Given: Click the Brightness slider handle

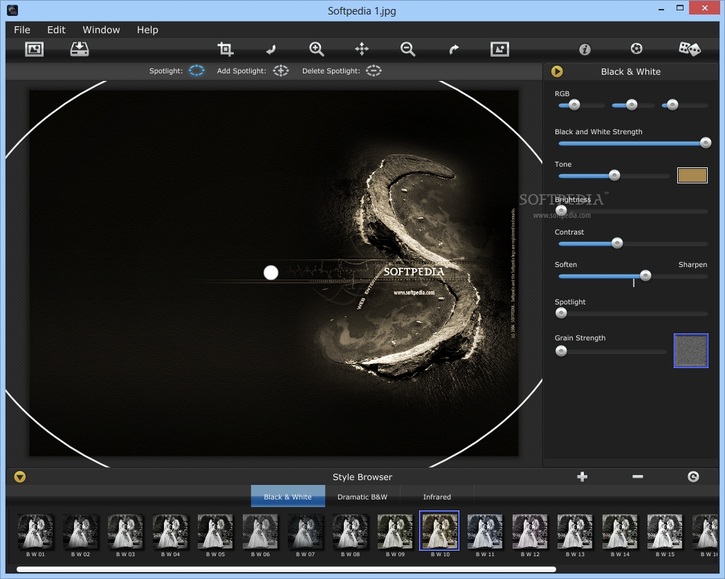Looking at the screenshot, I should (561, 211).
